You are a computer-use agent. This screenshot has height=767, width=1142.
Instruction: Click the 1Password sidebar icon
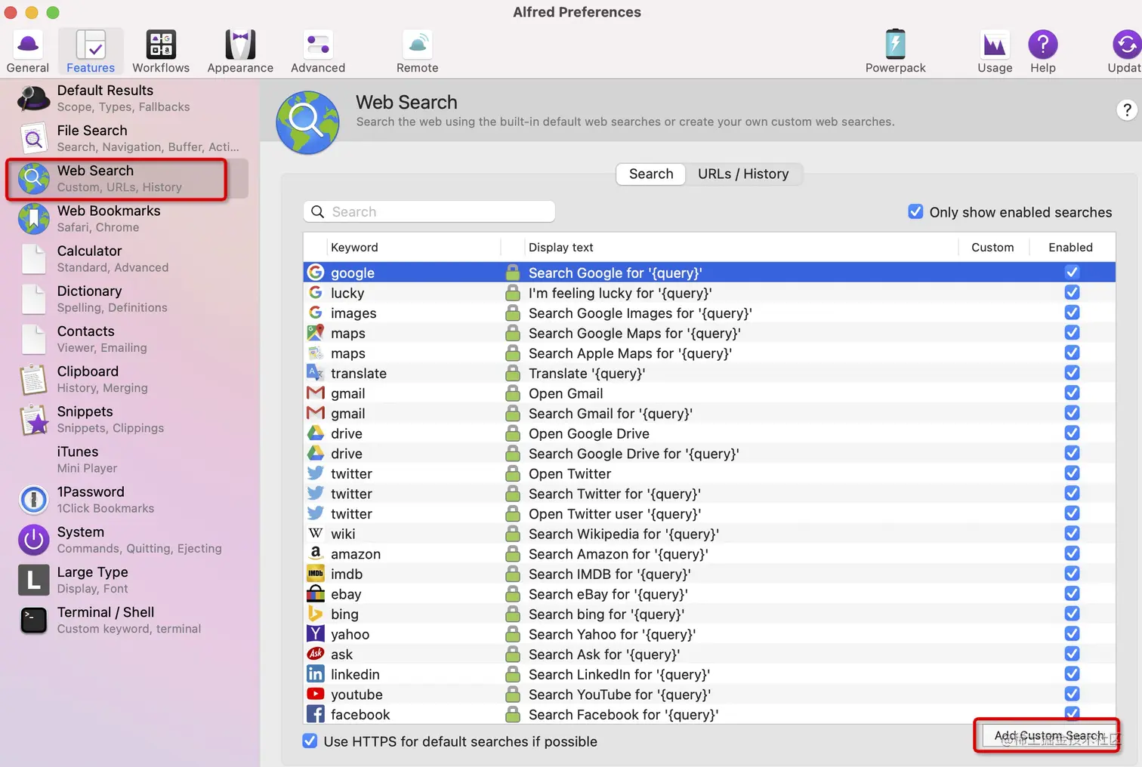pyautogui.click(x=33, y=500)
